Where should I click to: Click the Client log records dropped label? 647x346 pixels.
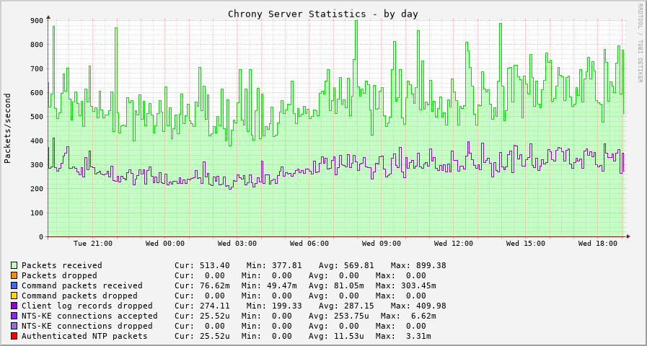coord(87,306)
